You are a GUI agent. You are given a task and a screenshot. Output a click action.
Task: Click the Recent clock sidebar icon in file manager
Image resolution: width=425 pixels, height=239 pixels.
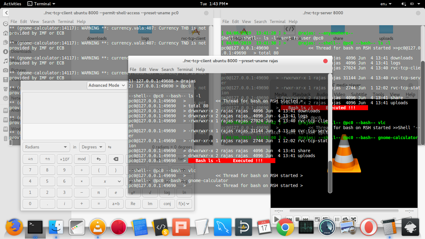[5, 24]
